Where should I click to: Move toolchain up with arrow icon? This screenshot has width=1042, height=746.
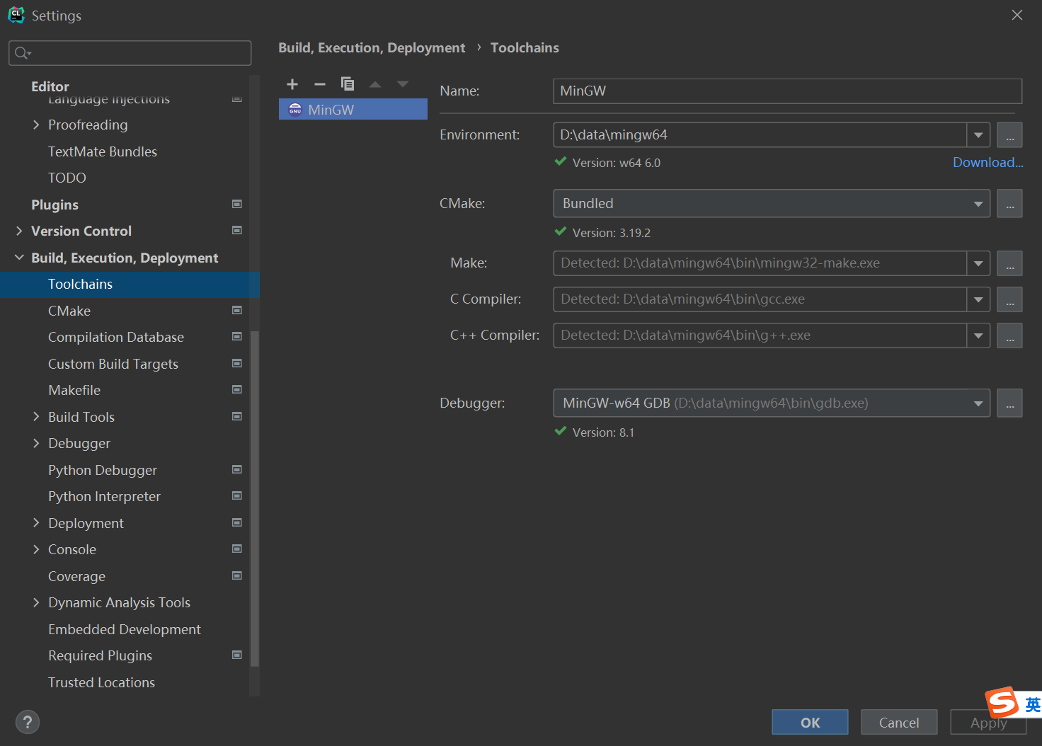pyautogui.click(x=375, y=84)
